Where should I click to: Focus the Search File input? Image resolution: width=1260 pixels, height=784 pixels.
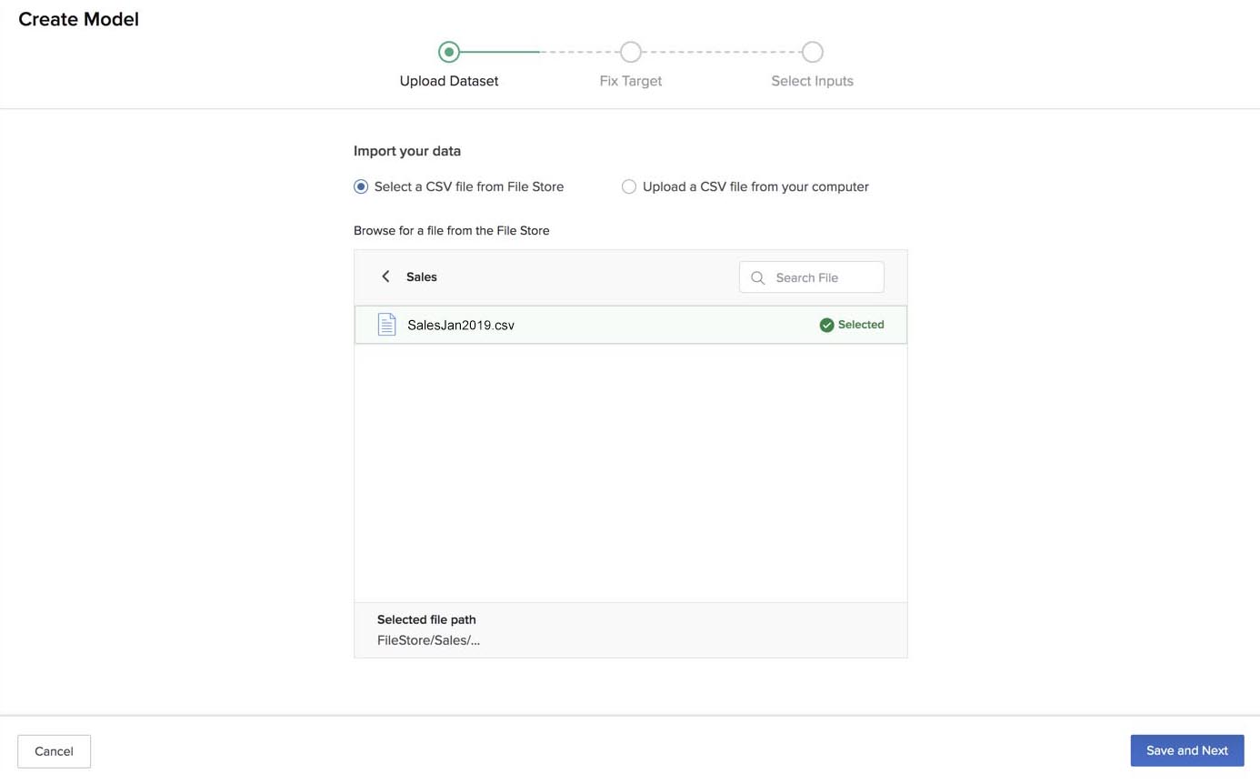[x=812, y=277]
